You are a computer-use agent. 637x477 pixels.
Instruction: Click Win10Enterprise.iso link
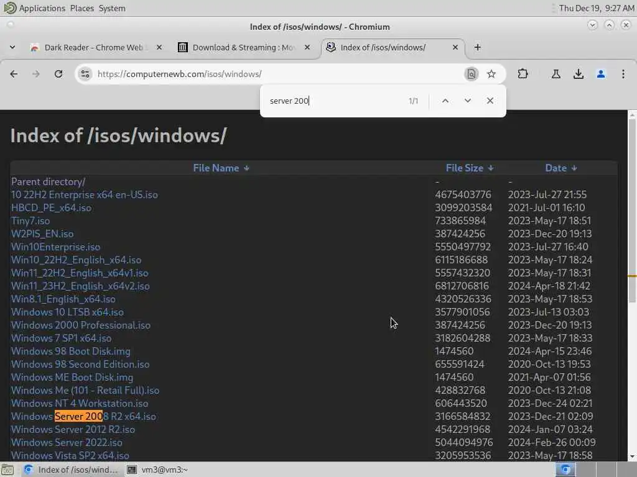pyautogui.click(x=55, y=247)
